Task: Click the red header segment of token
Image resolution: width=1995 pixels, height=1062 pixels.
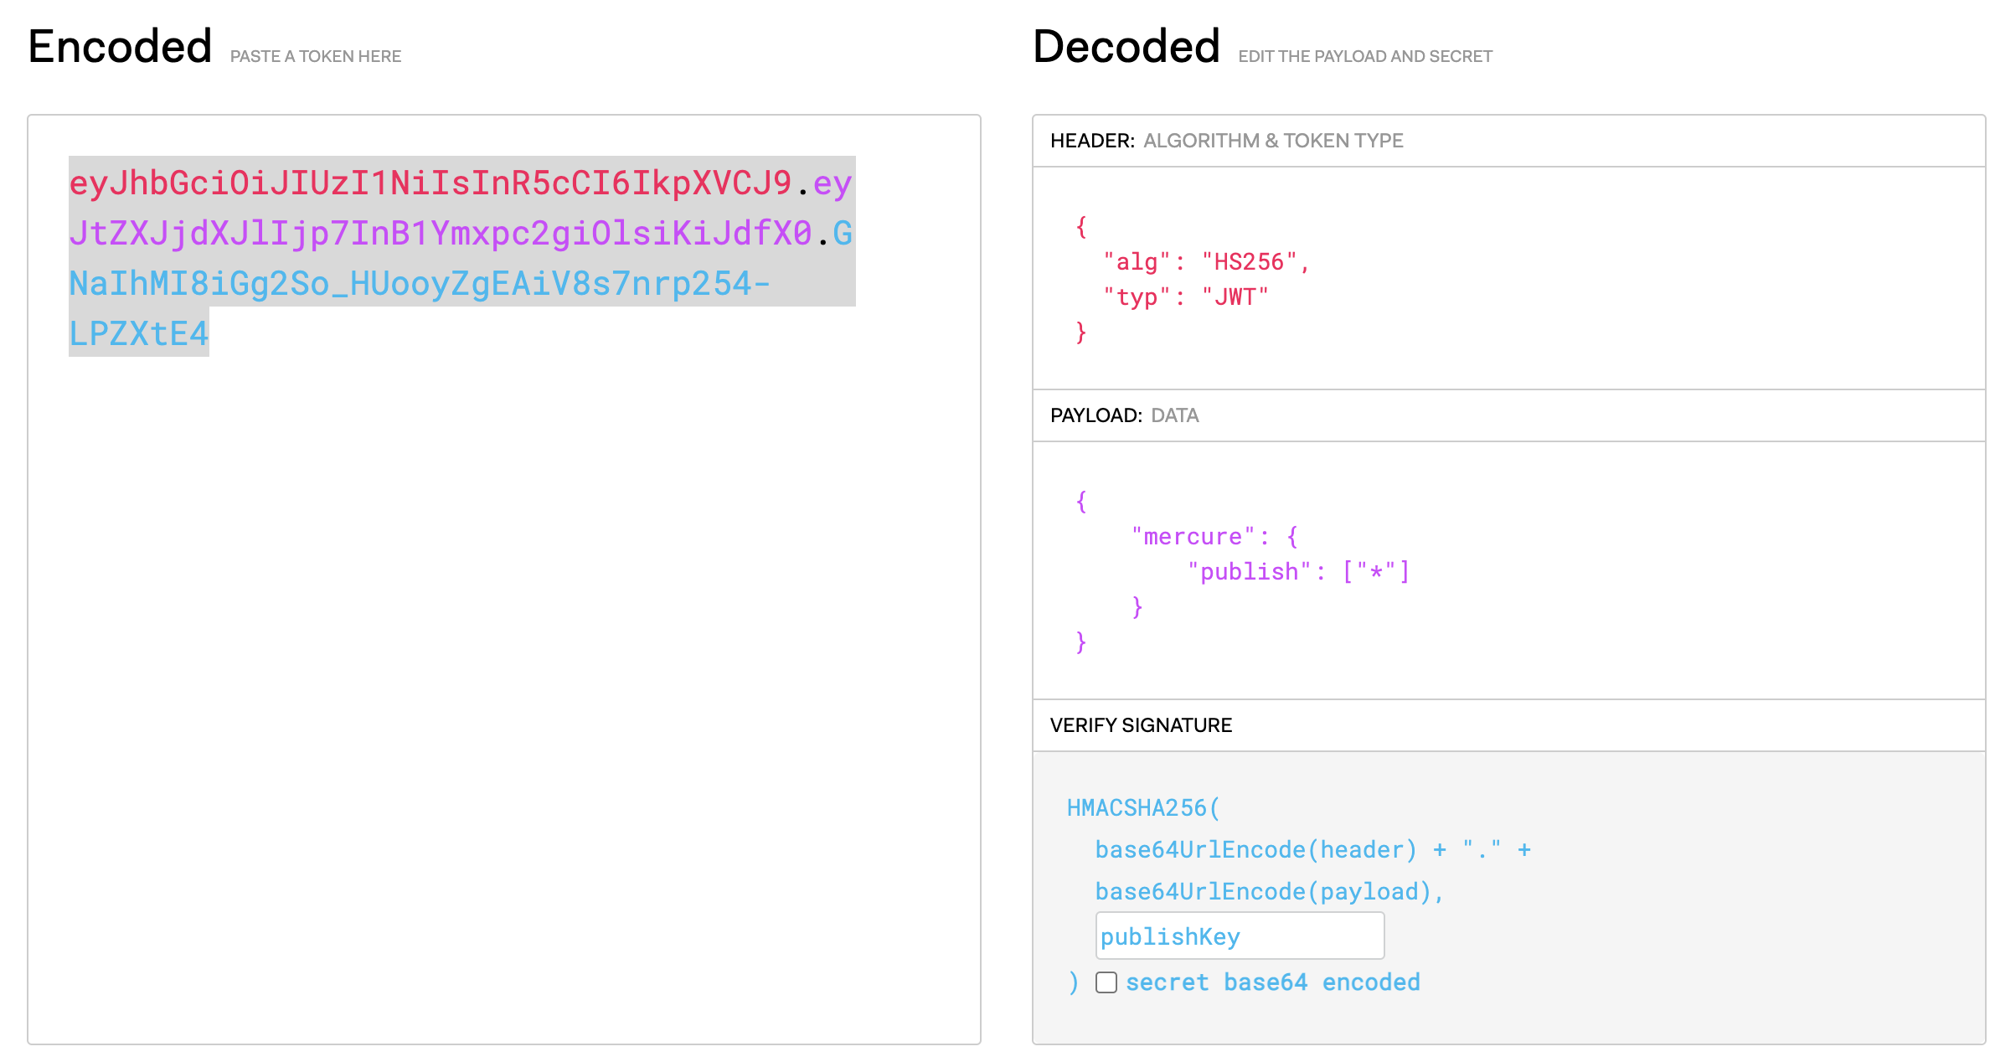Action: click(419, 184)
